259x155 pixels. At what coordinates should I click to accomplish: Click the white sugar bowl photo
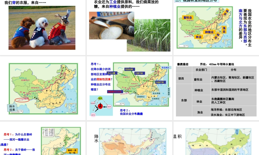click(x=112, y=26)
